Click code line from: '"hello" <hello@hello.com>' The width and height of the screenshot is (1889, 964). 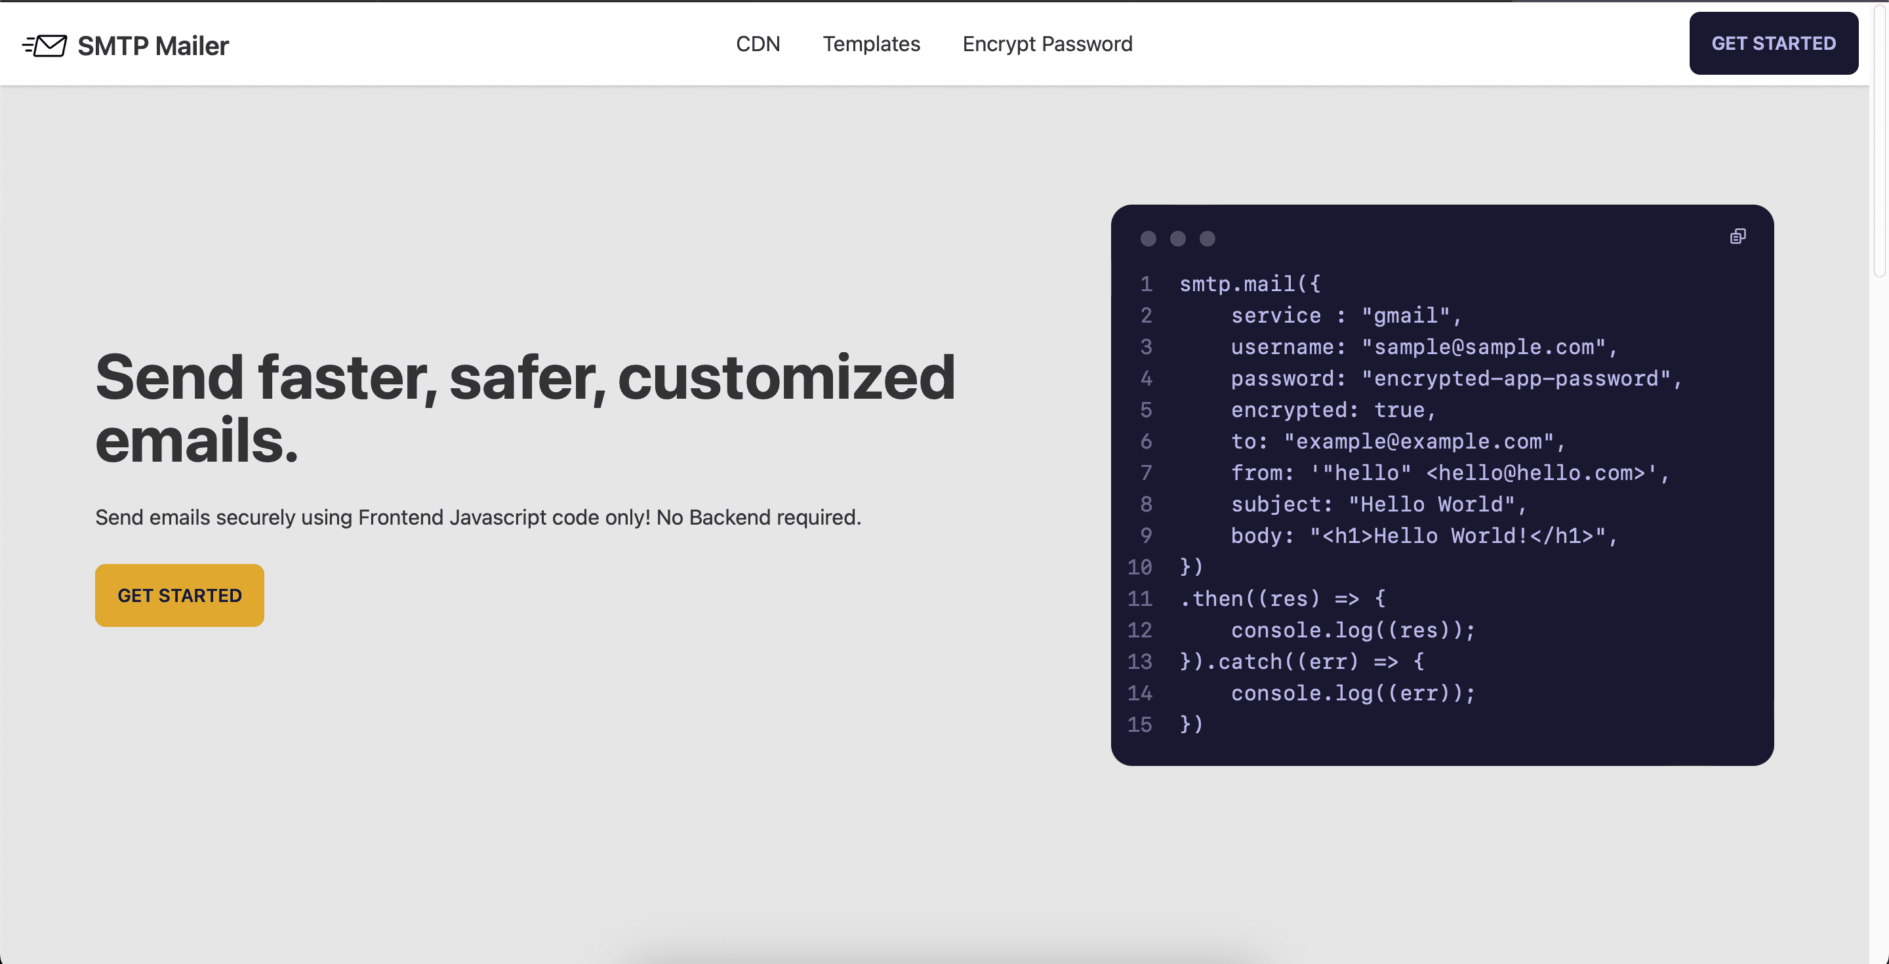pyautogui.click(x=1450, y=473)
